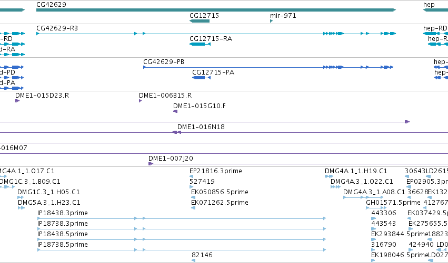Select the EP02905.3prime marker arrow
This screenshot has height=263, width=448.
click(x=409, y=187)
